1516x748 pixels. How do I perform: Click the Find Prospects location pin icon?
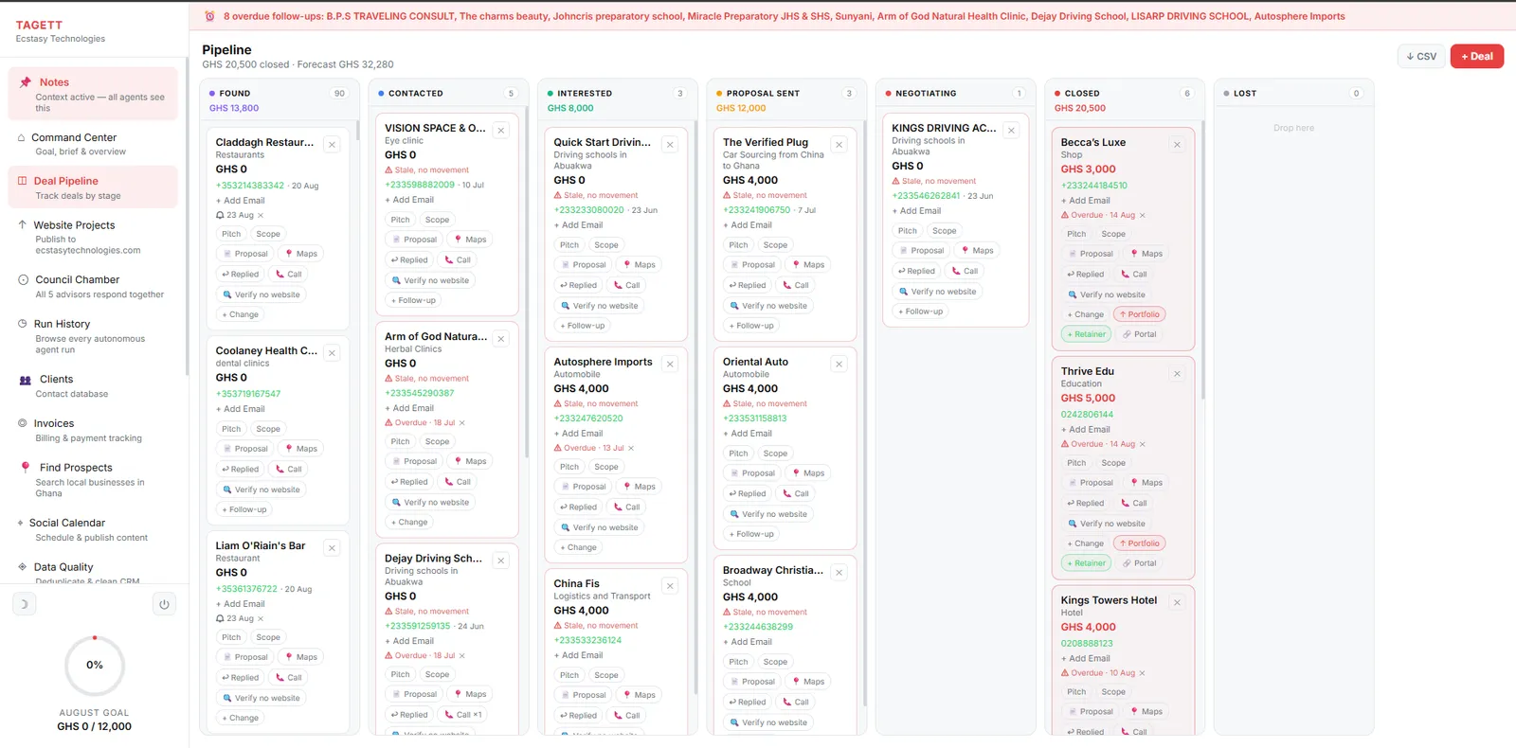pyautogui.click(x=26, y=468)
